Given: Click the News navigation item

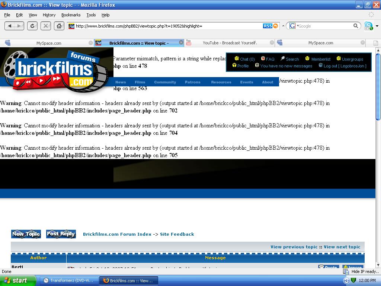Looking at the screenshot, I should (121, 82).
